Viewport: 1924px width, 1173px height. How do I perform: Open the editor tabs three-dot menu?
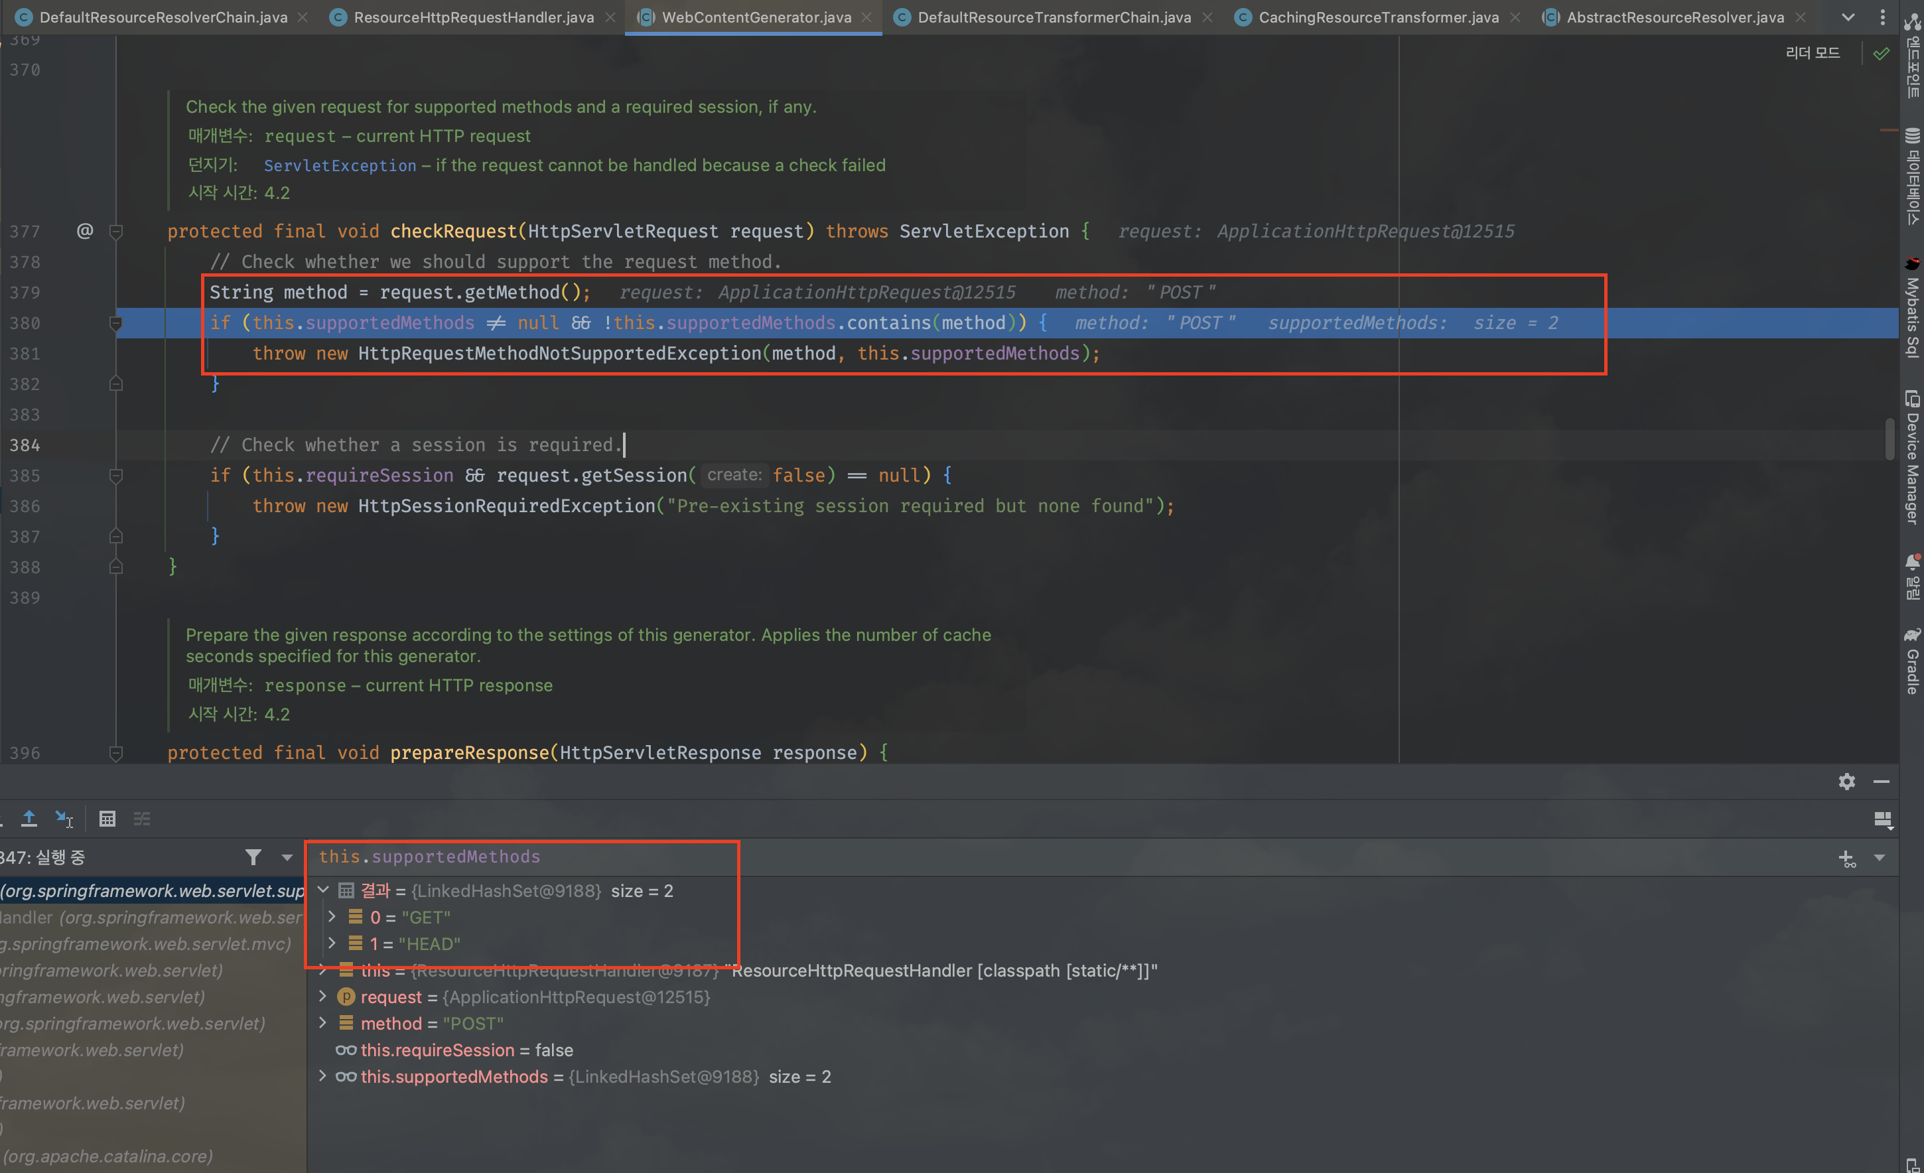coord(1883,17)
